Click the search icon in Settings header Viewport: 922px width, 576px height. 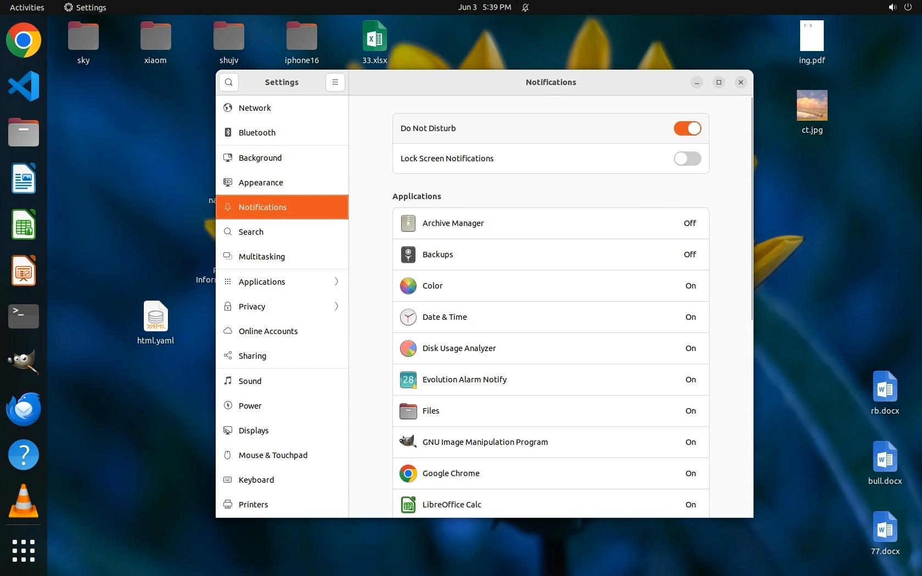point(229,82)
